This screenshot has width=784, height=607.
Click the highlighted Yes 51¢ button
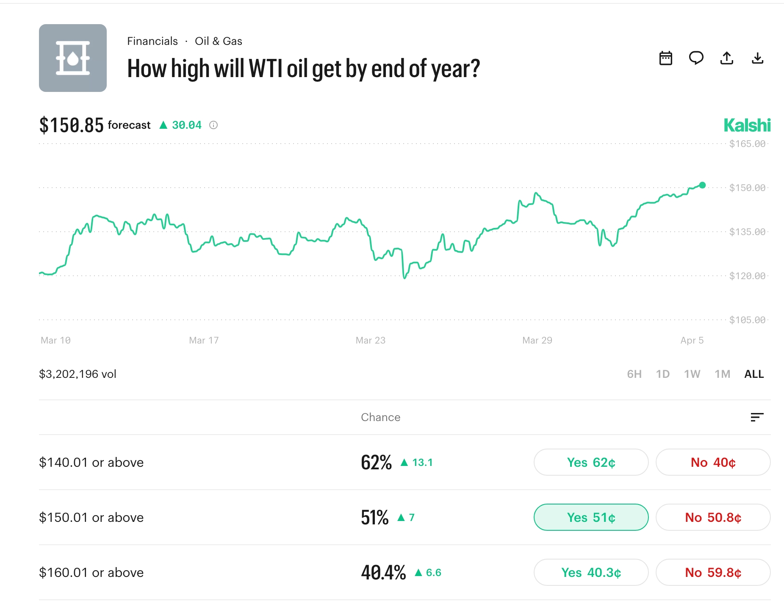[x=591, y=517]
